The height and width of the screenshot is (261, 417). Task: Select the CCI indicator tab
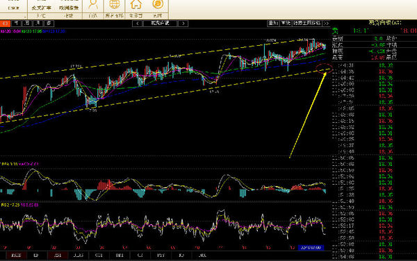(x=99, y=255)
